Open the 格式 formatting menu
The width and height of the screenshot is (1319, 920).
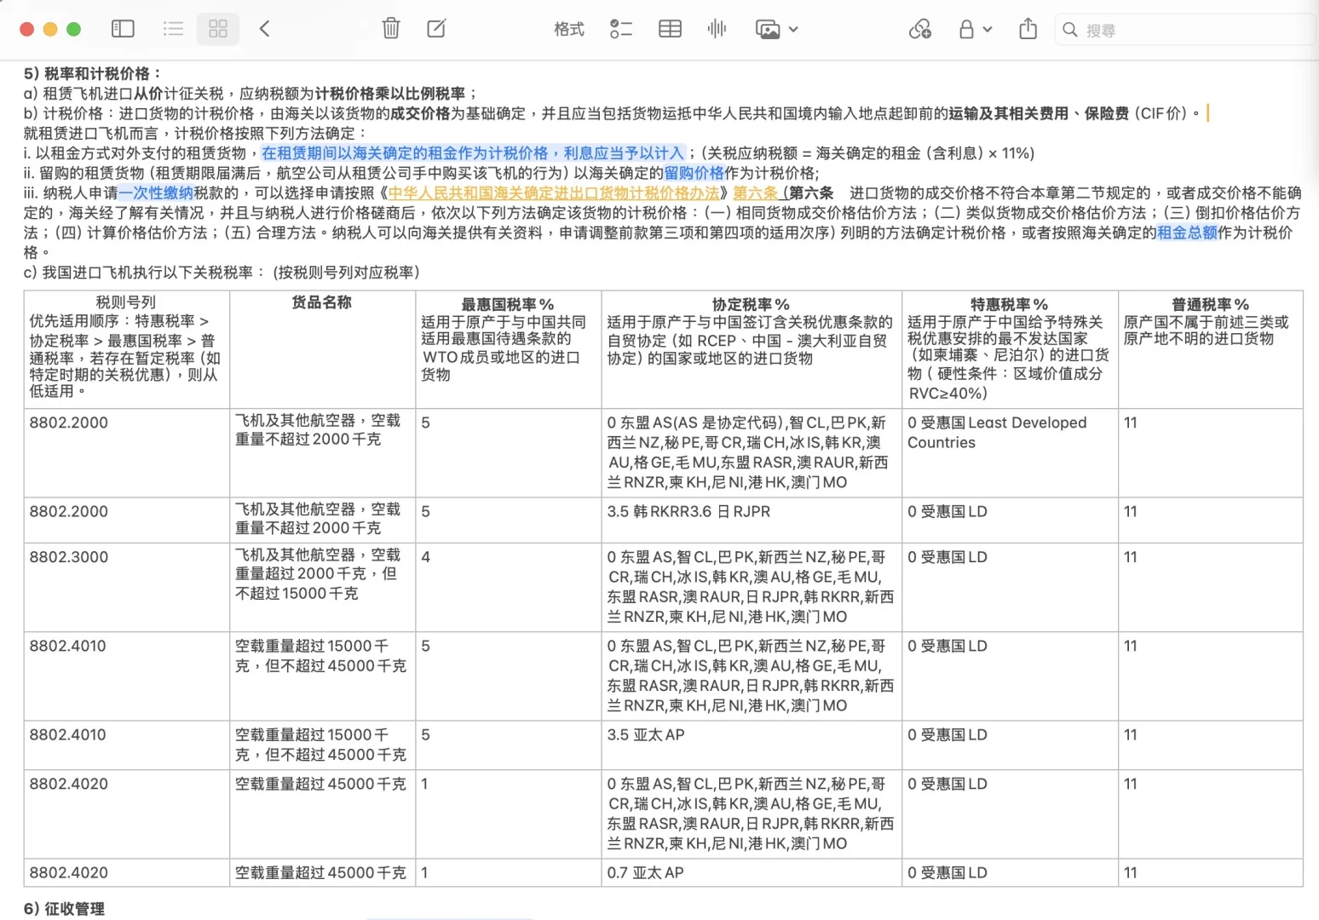567,28
